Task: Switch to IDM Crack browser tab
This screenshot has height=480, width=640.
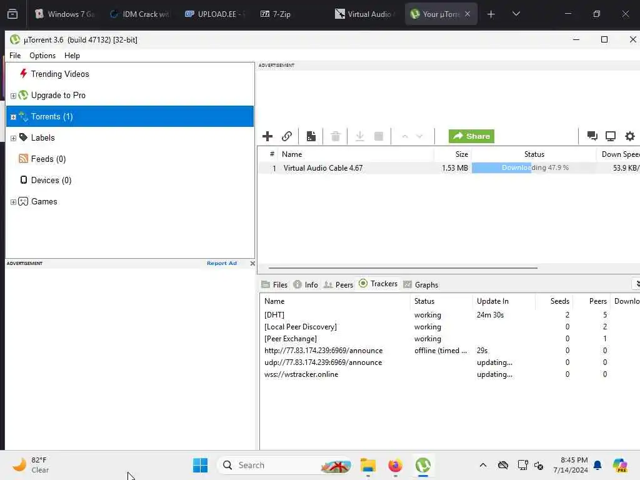Action: point(139,14)
